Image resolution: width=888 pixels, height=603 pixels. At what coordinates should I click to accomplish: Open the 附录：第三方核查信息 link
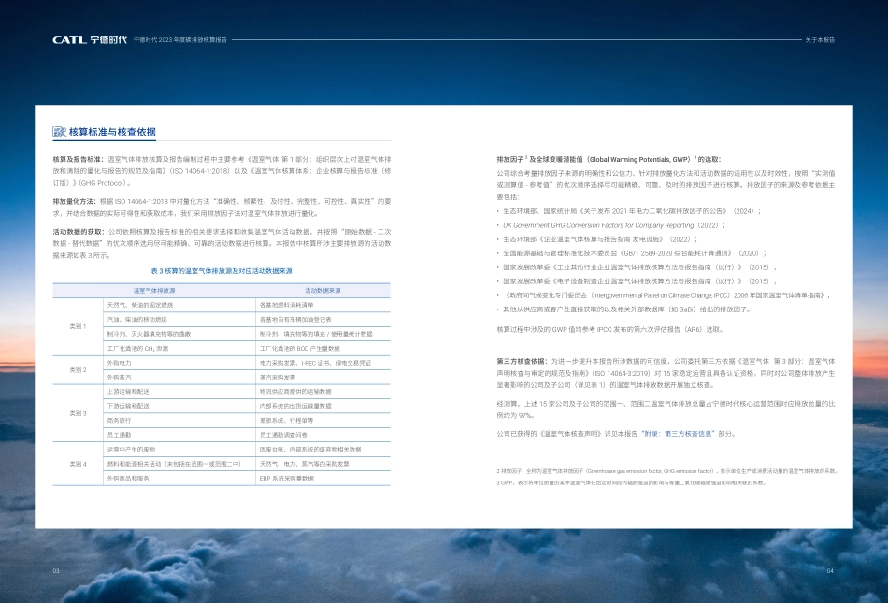(678, 434)
